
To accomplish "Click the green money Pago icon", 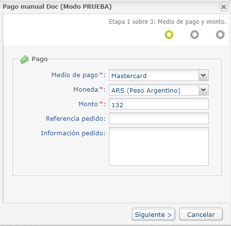I will pos(24,59).
